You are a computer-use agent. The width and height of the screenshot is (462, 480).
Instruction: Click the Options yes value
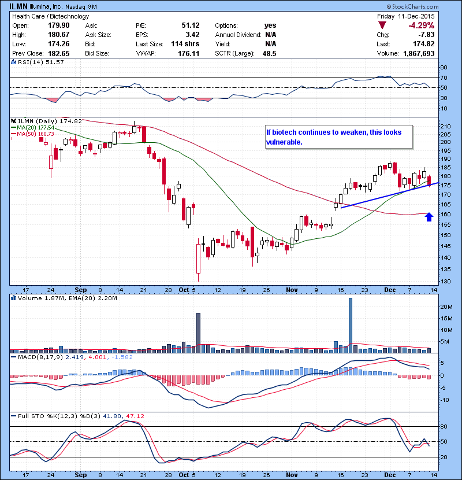(270, 25)
